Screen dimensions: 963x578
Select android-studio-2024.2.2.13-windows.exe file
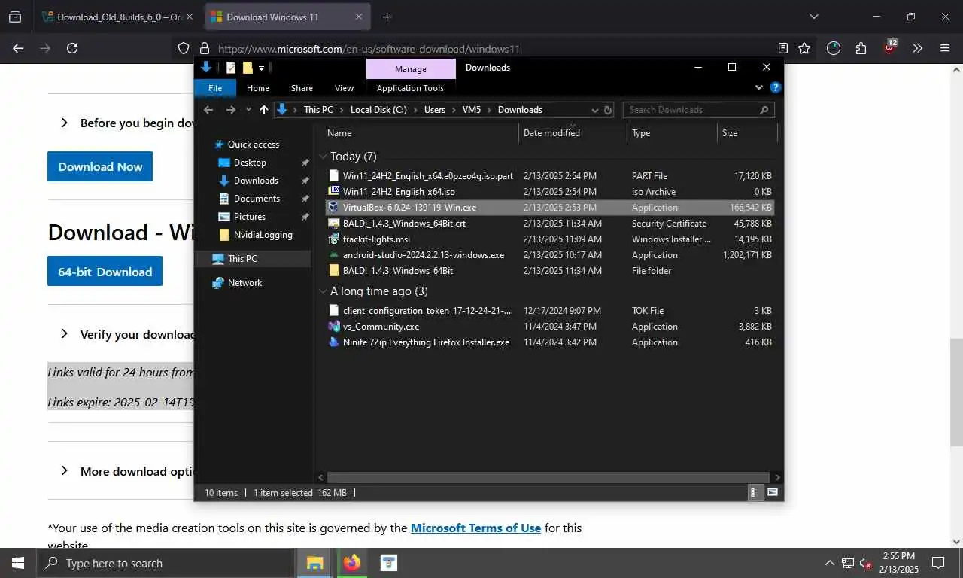coord(550,255)
